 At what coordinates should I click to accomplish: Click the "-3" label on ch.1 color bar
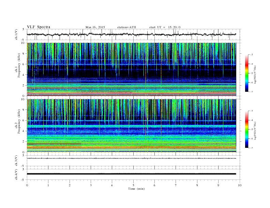(x=251, y=55)
